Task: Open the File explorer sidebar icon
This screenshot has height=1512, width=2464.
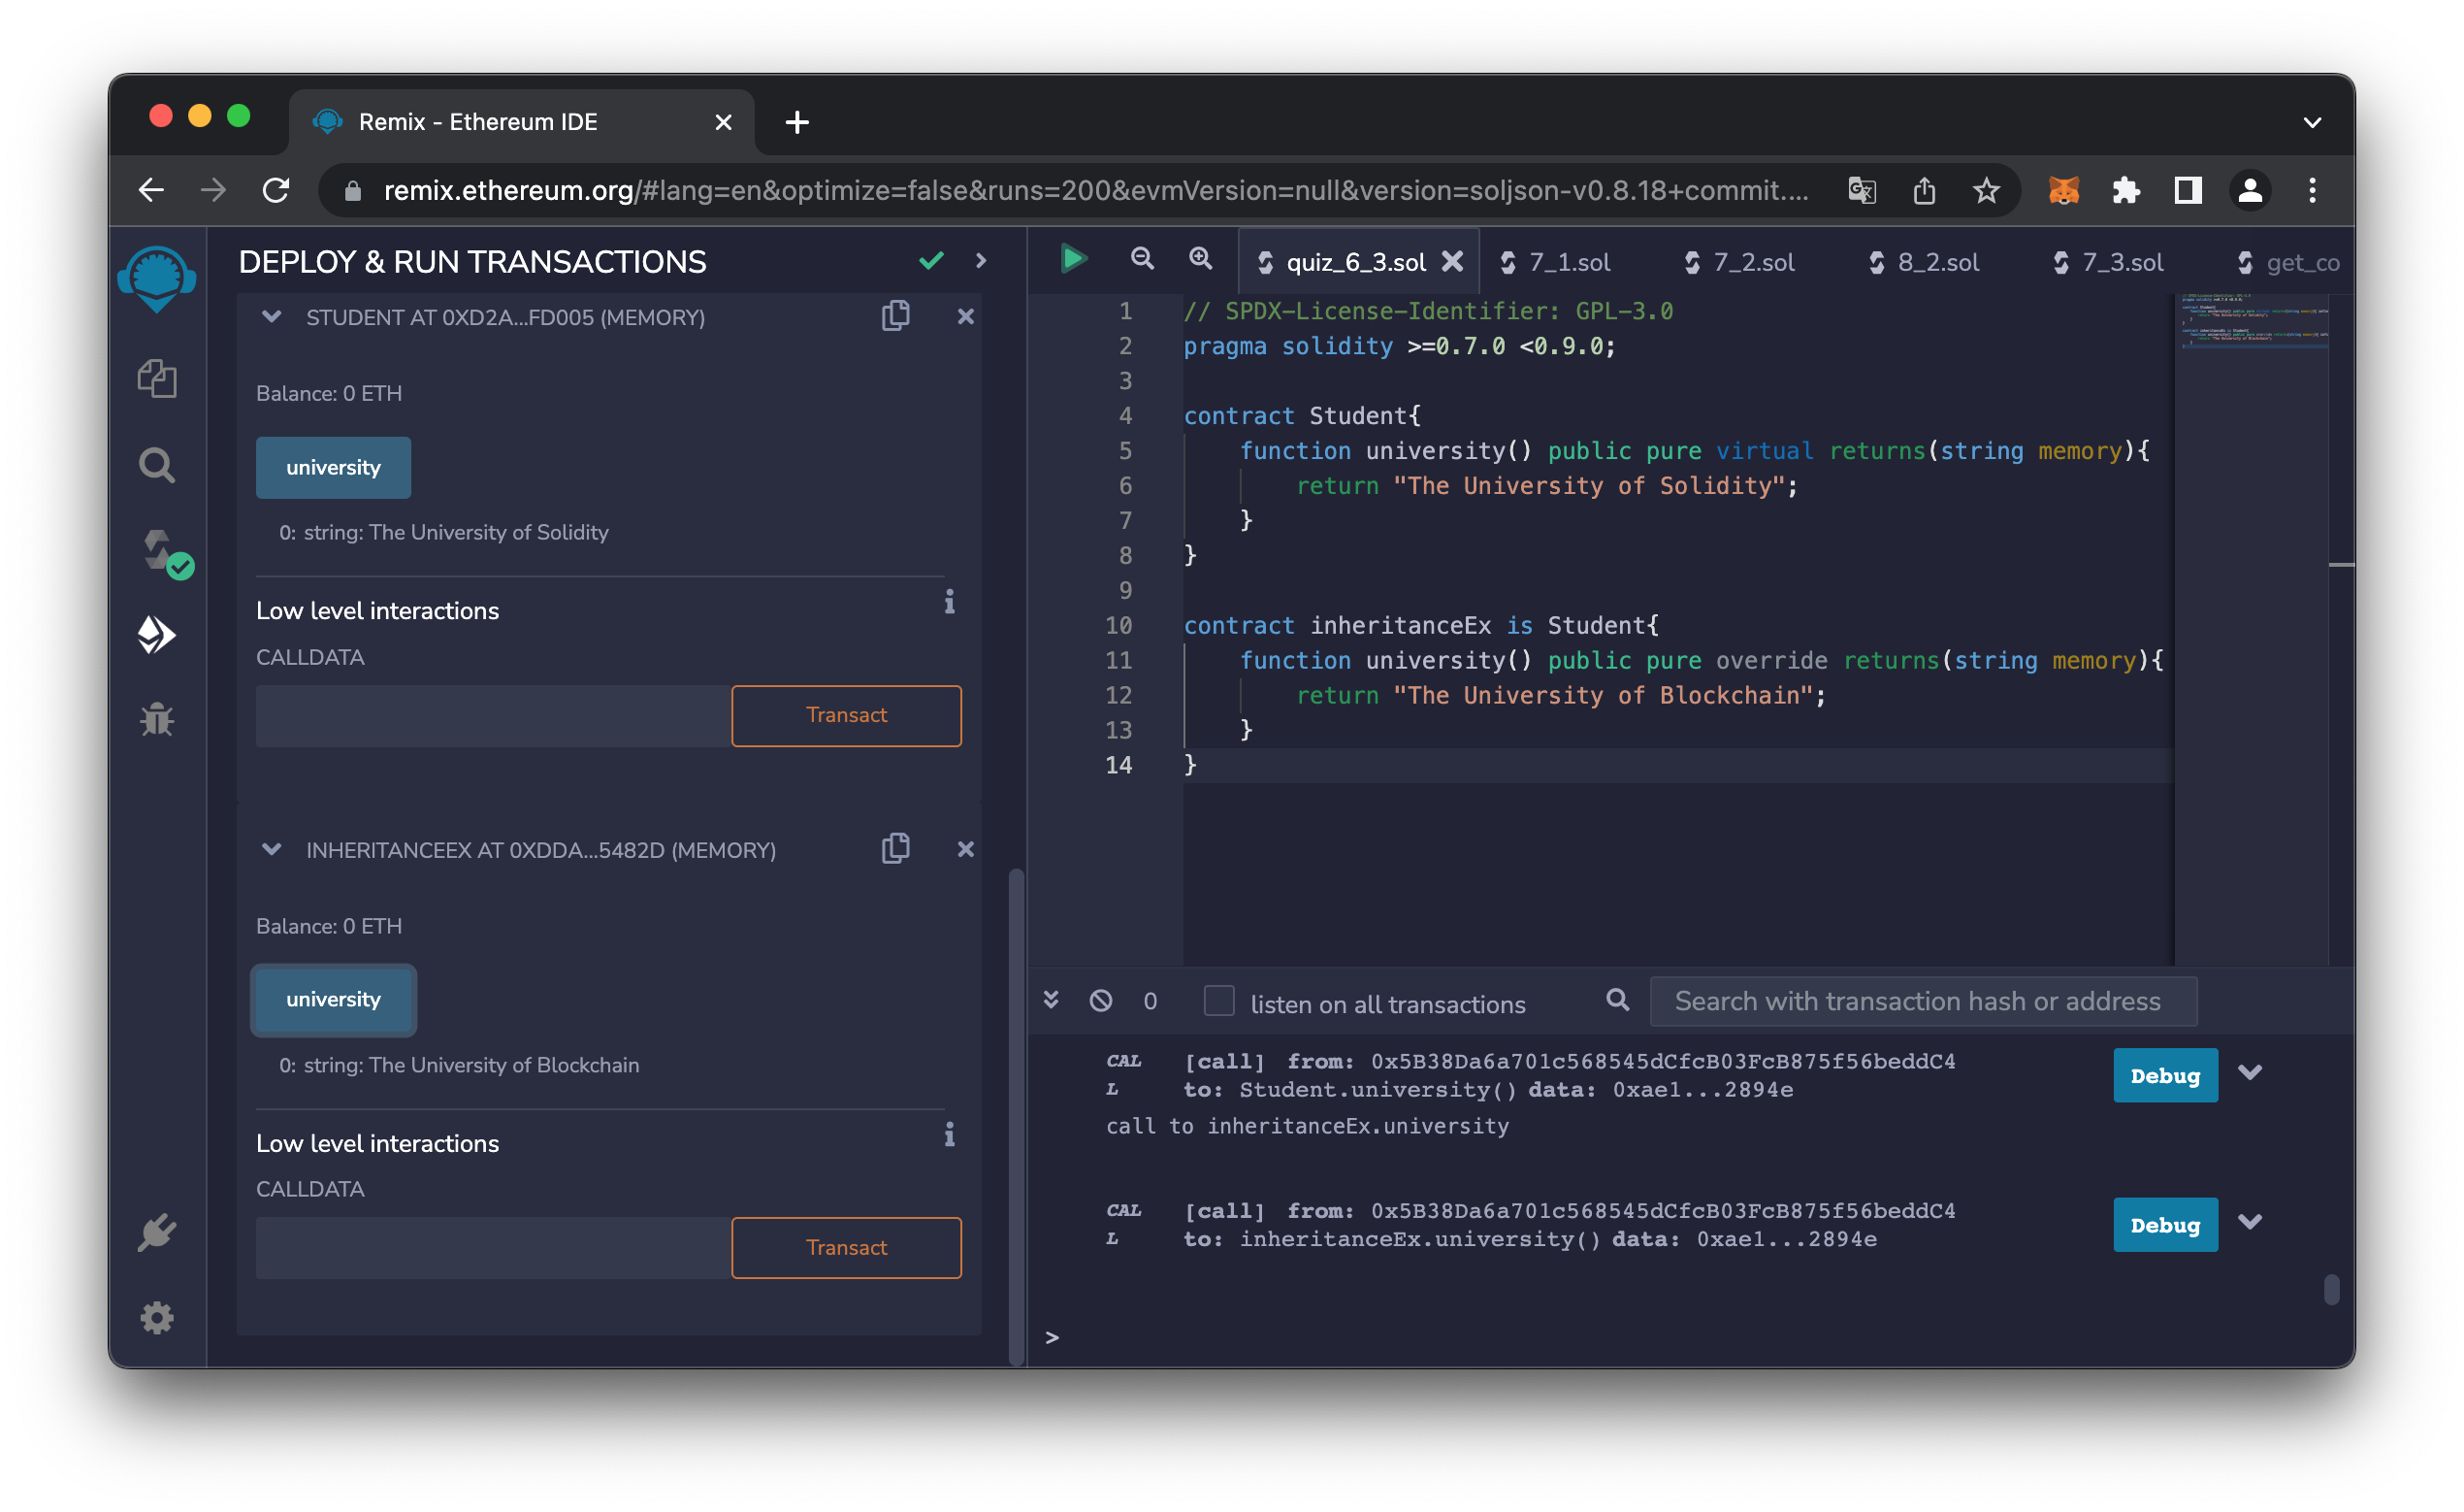Action: [157, 378]
